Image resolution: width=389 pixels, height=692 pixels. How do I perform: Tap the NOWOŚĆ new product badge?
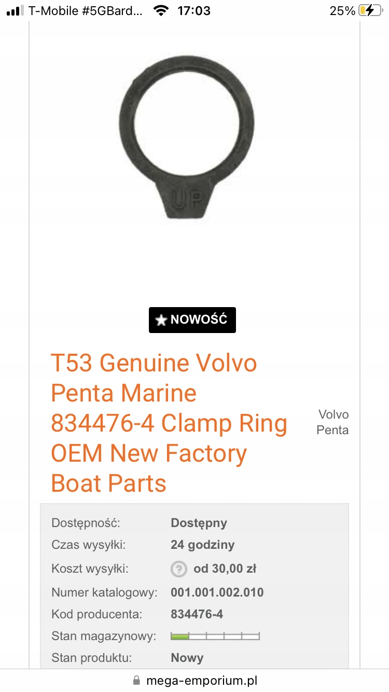click(192, 320)
